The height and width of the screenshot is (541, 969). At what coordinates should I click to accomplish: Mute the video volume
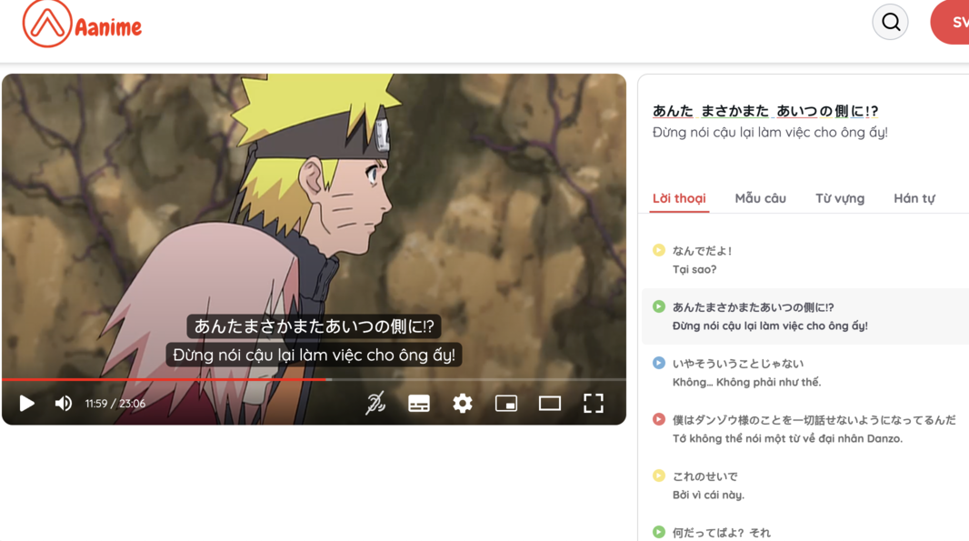click(63, 403)
